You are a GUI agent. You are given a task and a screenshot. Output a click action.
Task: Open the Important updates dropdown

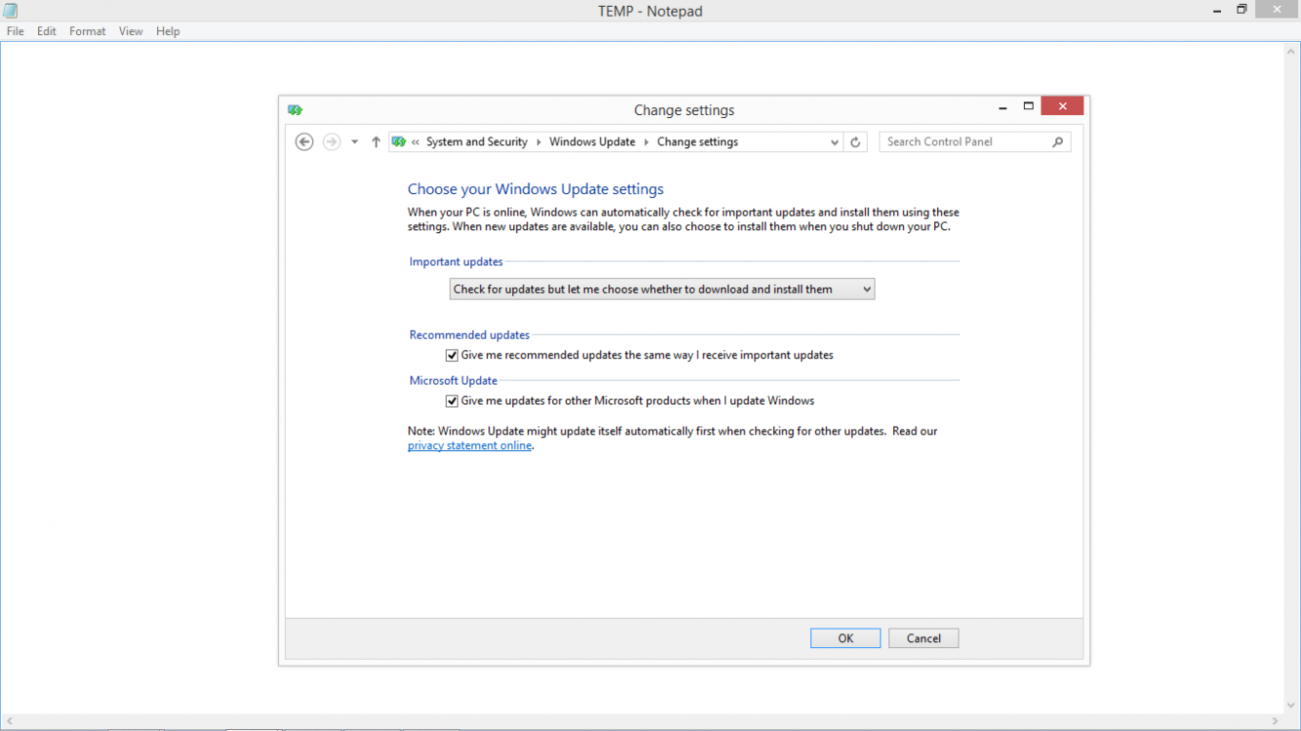[661, 289]
